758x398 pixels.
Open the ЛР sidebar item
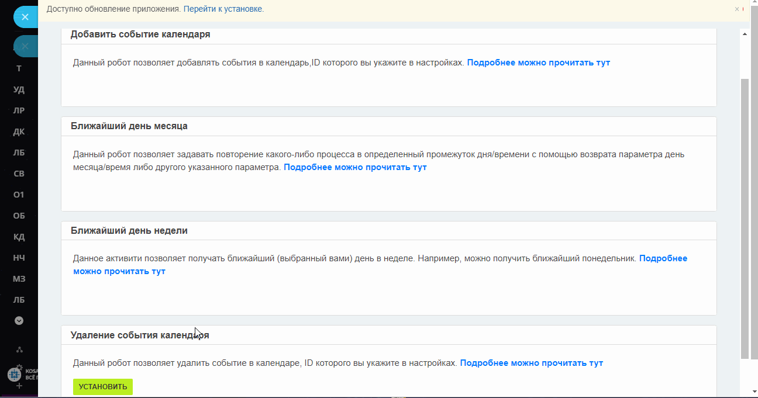(19, 110)
